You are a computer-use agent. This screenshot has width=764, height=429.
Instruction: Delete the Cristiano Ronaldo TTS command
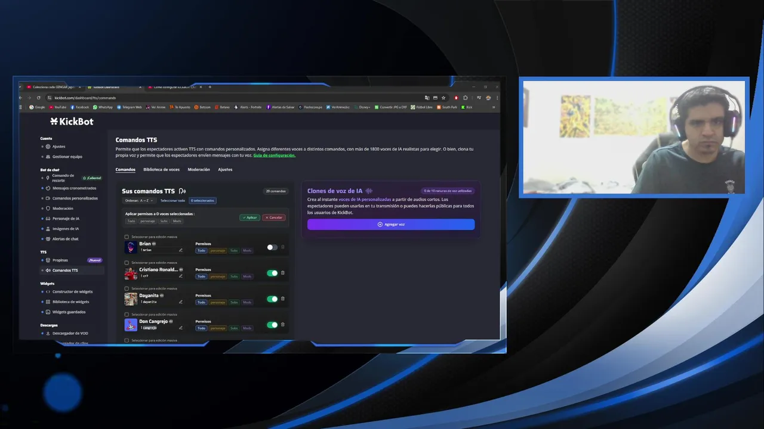(283, 273)
